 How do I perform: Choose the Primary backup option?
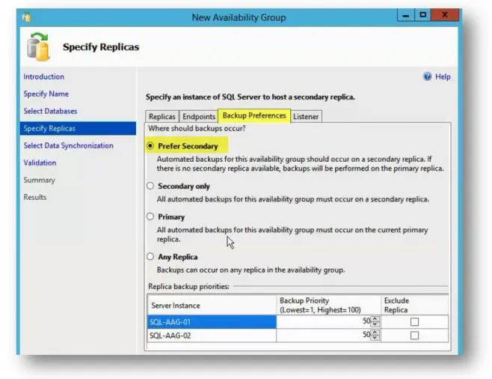tap(150, 216)
